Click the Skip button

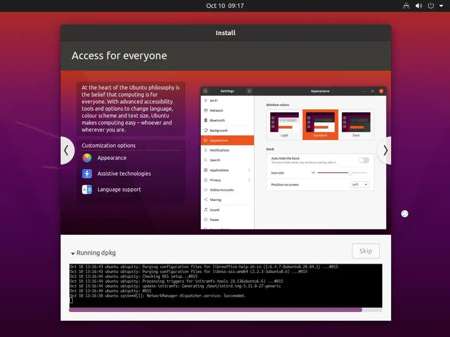point(366,251)
